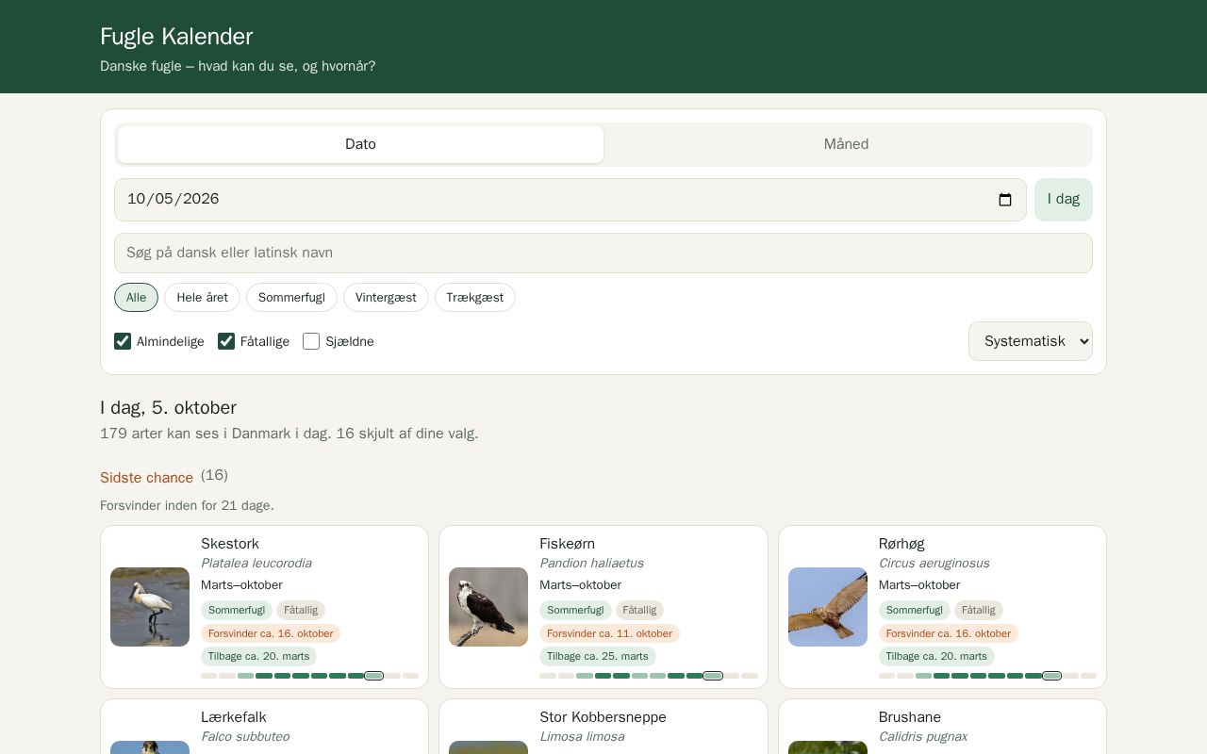Viewport: 1207px width, 754px height.
Task: Choose the Trækgæst filter chip
Action: click(475, 298)
